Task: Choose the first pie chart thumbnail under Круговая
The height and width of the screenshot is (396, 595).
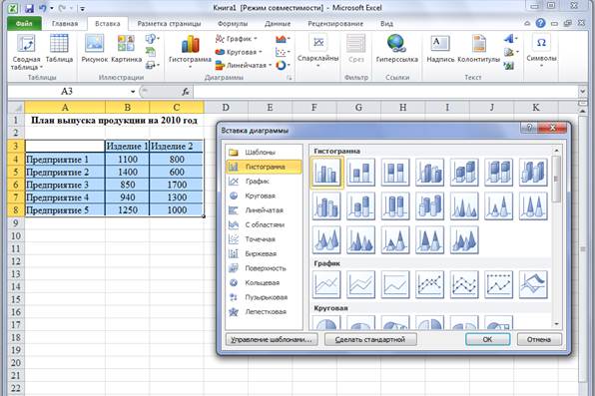Action: (326, 322)
